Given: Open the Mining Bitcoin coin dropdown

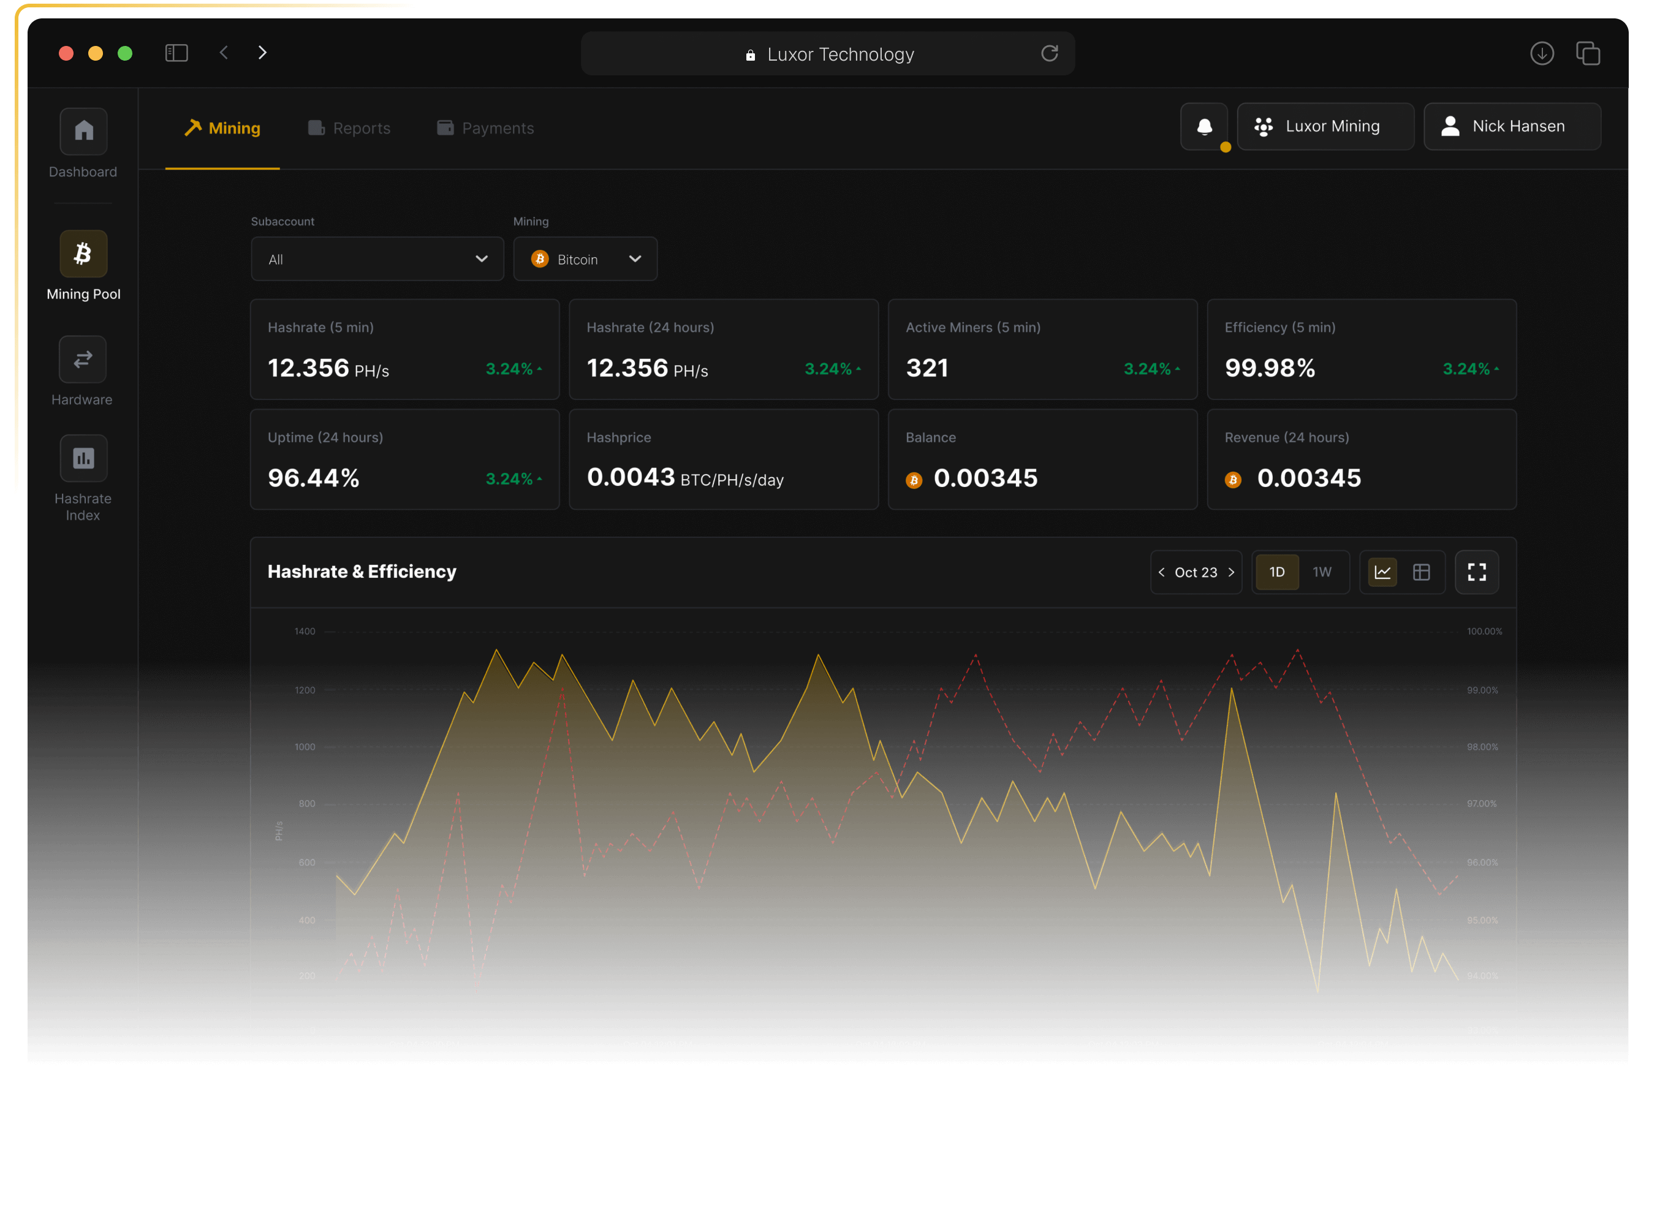Looking at the screenshot, I should pyautogui.click(x=585, y=259).
